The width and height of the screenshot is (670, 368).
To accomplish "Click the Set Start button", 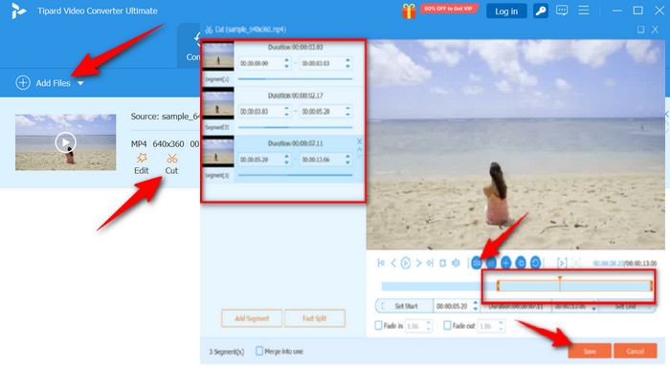I will point(404,306).
